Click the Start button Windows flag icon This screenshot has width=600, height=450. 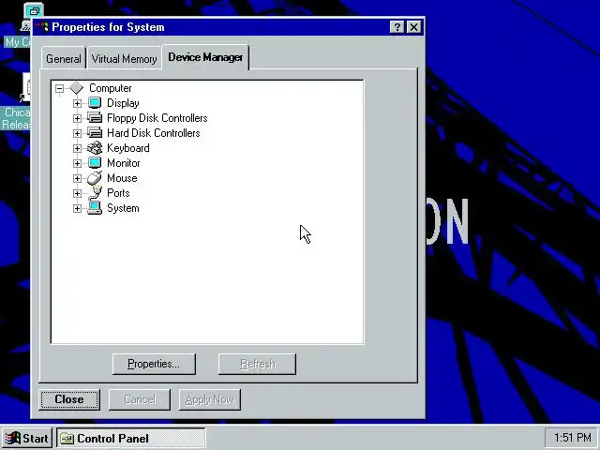(12, 438)
